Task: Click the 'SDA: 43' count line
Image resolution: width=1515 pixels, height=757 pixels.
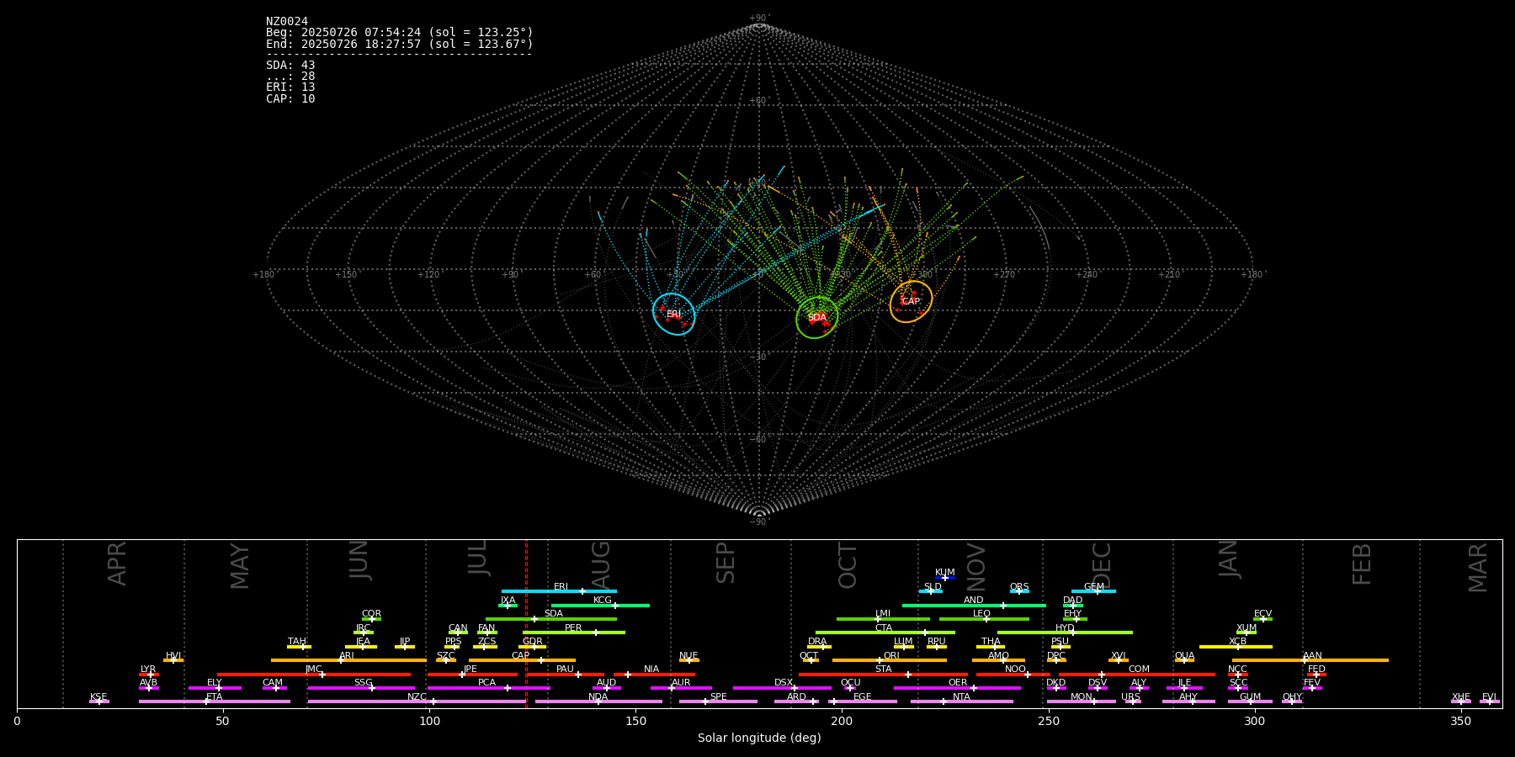Action: point(290,65)
